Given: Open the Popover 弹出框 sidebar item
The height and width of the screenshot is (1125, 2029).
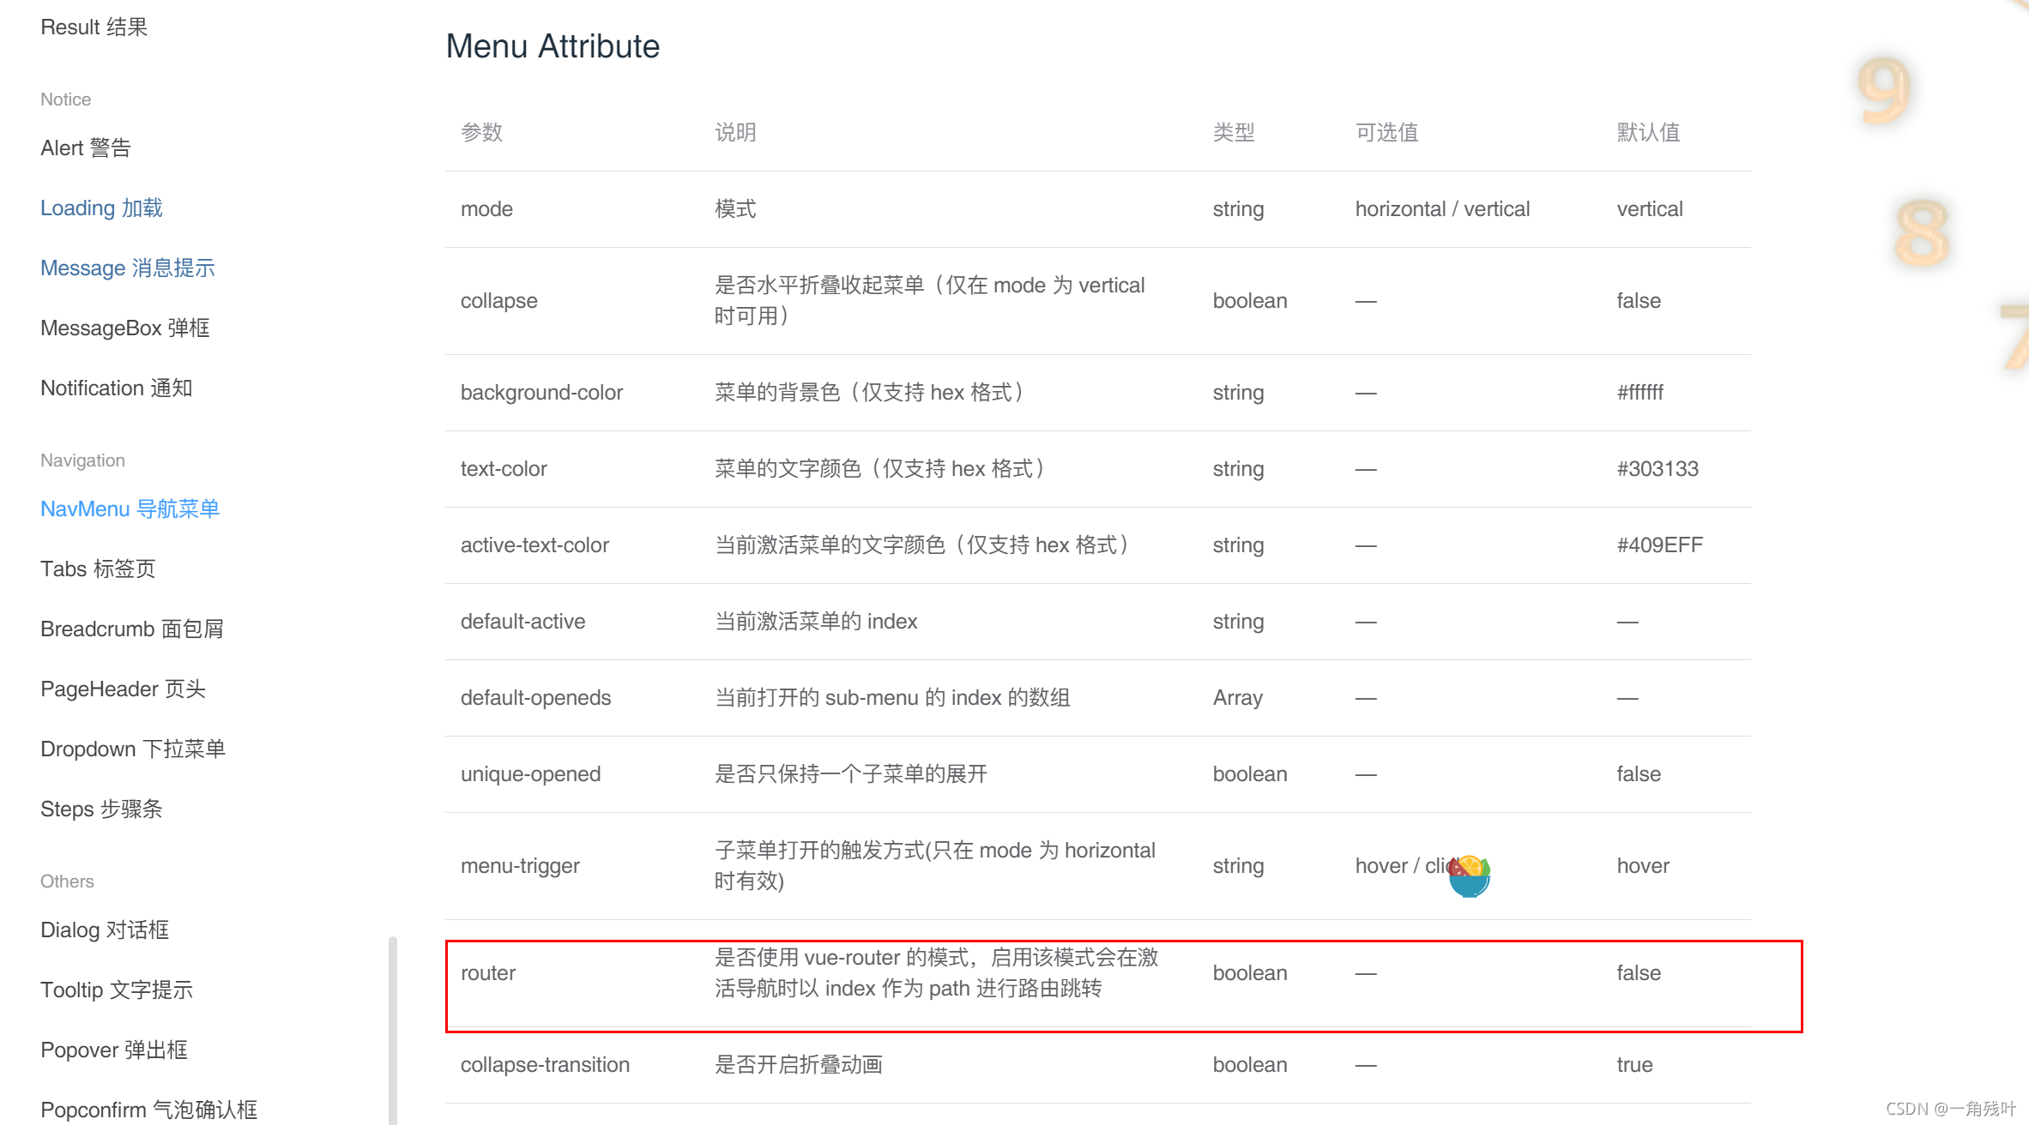Looking at the screenshot, I should 113,1050.
